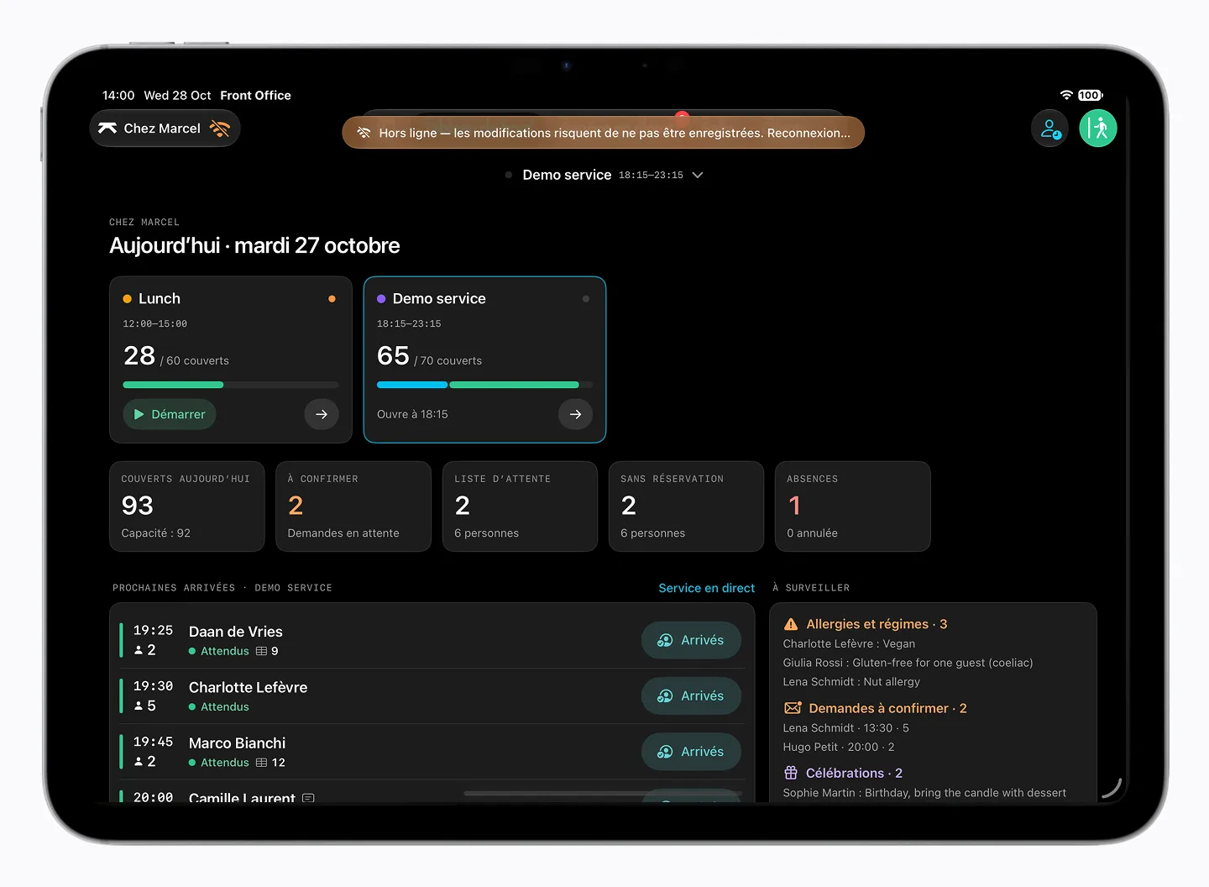
Task: Click Lunch covers progress bar
Action: click(231, 385)
